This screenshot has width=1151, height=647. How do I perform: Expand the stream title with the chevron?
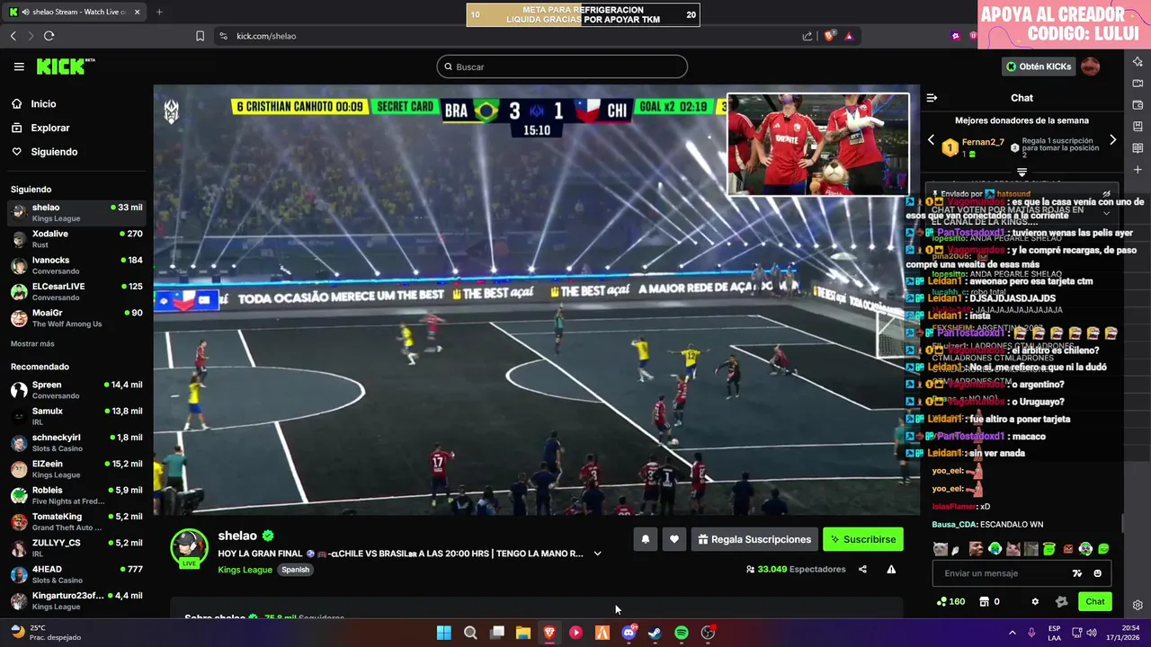coord(597,554)
